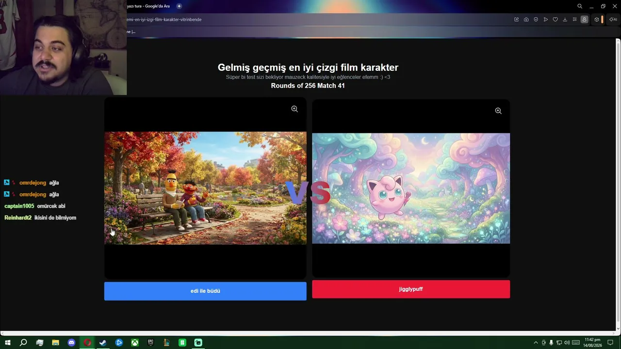
Task: Click the Opera browser taskbar icon
Action: (87, 343)
